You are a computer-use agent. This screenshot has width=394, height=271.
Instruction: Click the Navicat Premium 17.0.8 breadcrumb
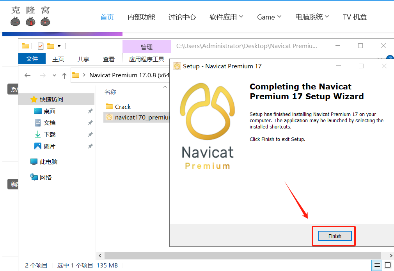click(129, 75)
